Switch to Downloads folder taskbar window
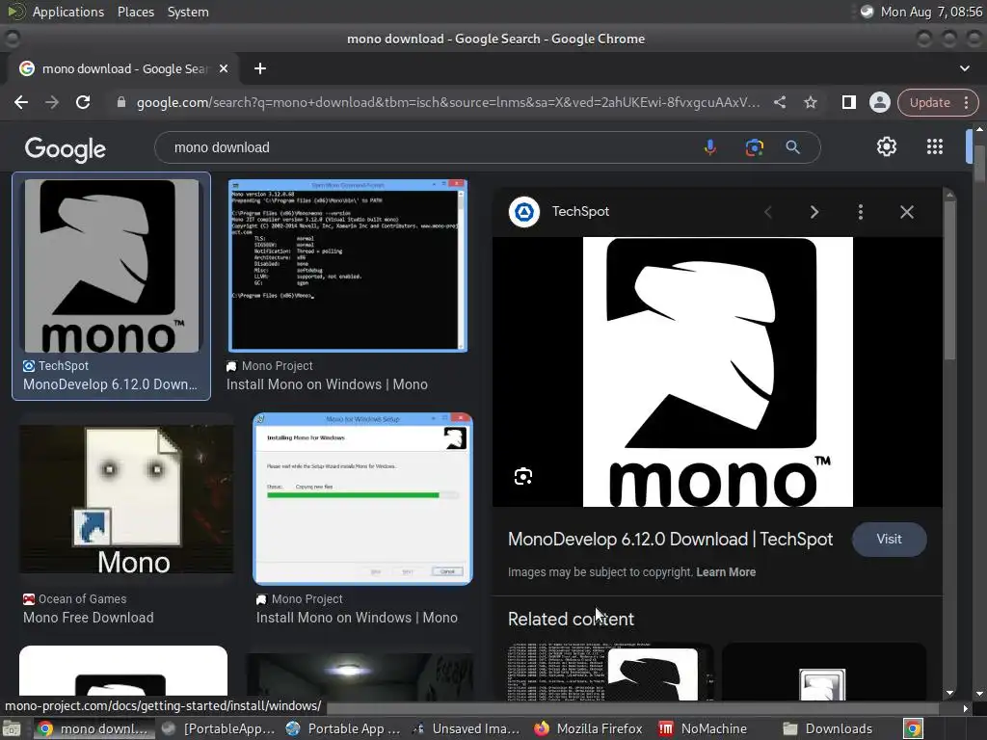 pos(828,728)
